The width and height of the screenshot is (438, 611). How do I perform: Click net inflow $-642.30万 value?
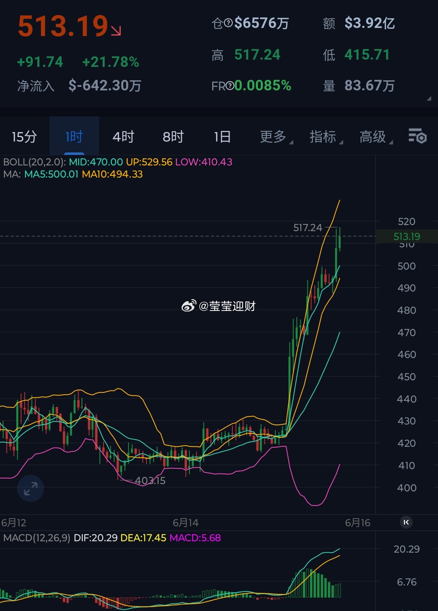pos(105,86)
